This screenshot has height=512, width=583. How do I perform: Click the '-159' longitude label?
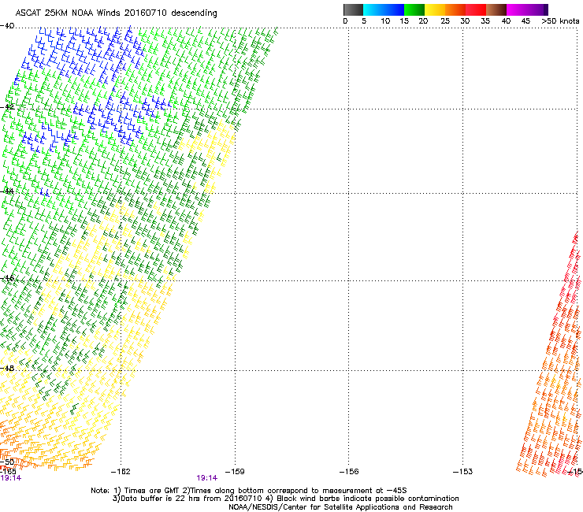[x=235, y=472]
